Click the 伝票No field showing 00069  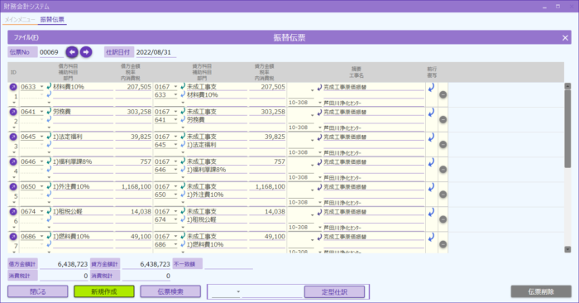pos(51,52)
